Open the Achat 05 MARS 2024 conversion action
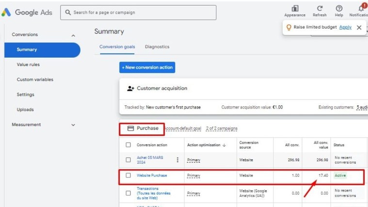This screenshot has height=207, width=368. [x=150, y=160]
